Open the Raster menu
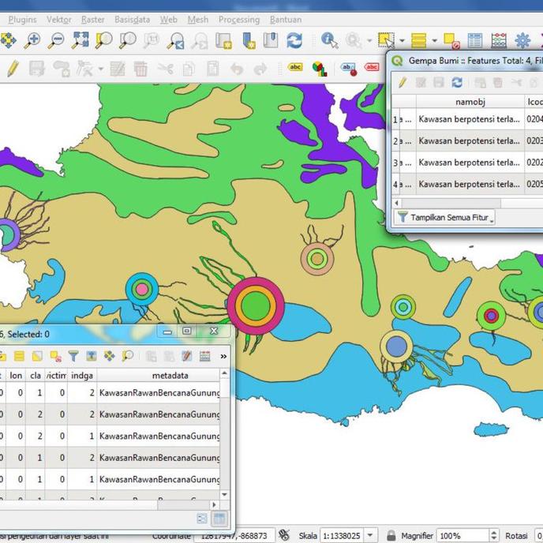 [92, 19]
